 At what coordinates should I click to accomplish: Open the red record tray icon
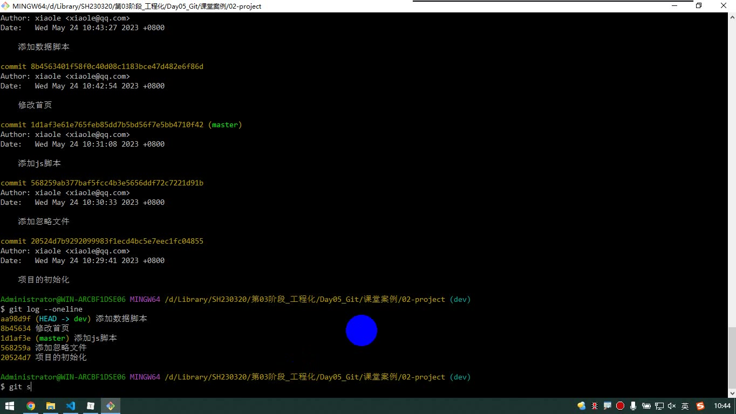coord(620,406)
